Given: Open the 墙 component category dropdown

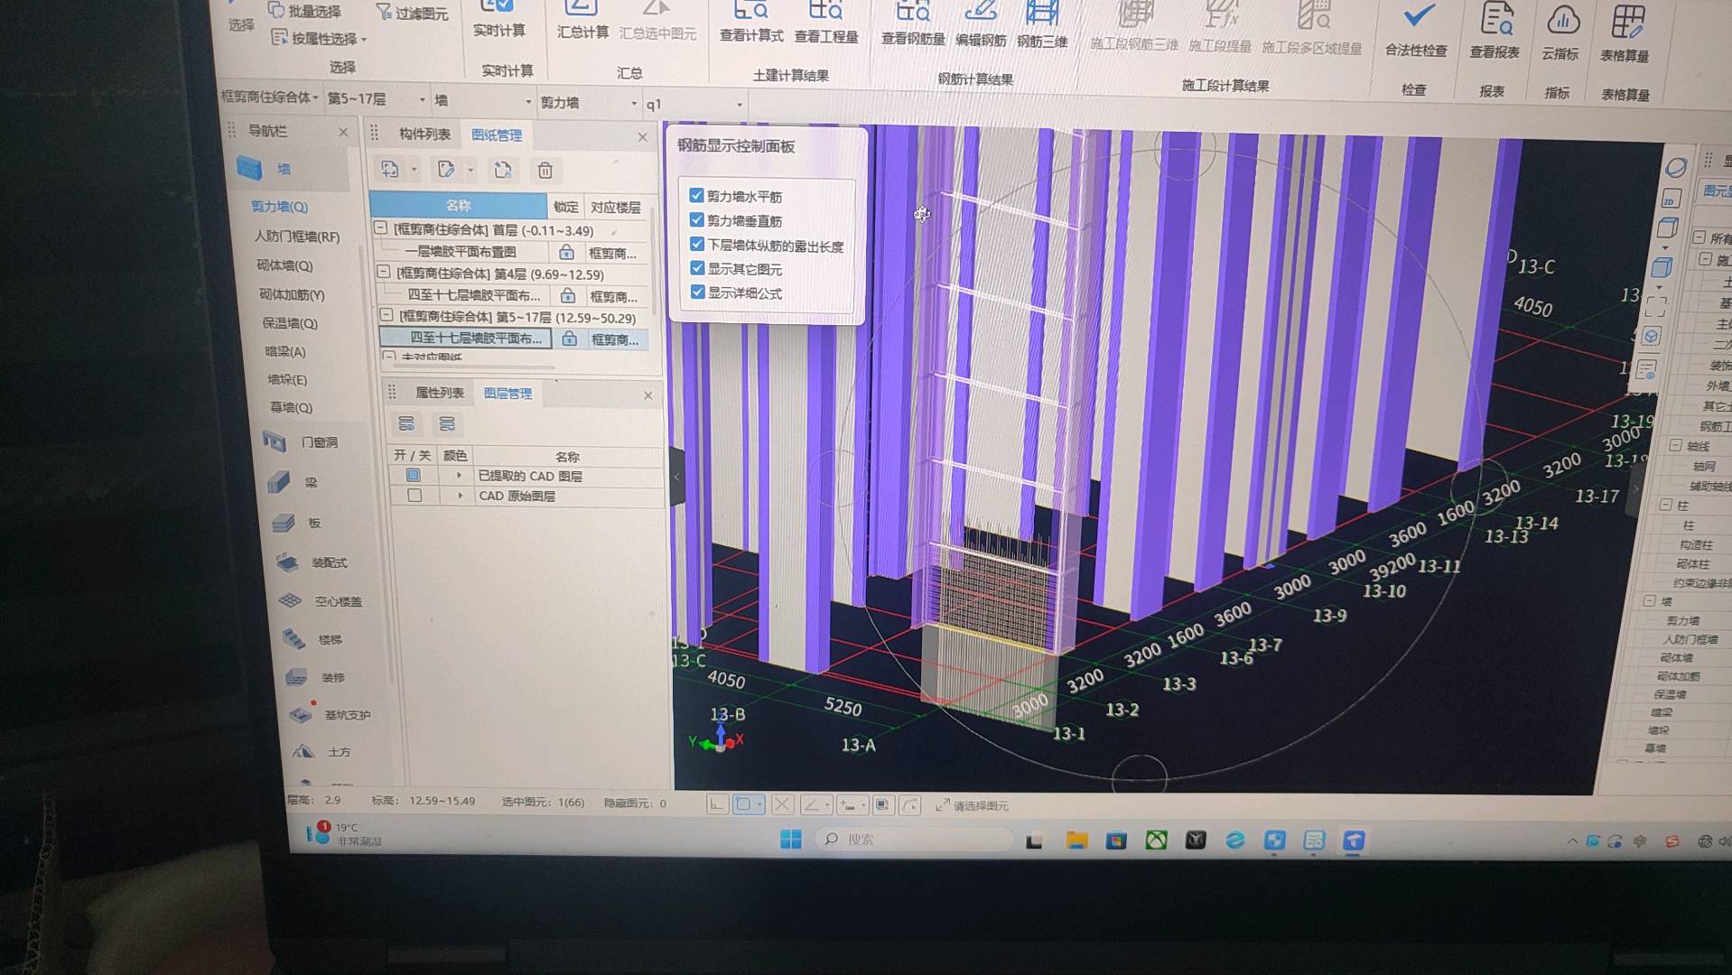Looking at the screenshot, I should [483, 100].
